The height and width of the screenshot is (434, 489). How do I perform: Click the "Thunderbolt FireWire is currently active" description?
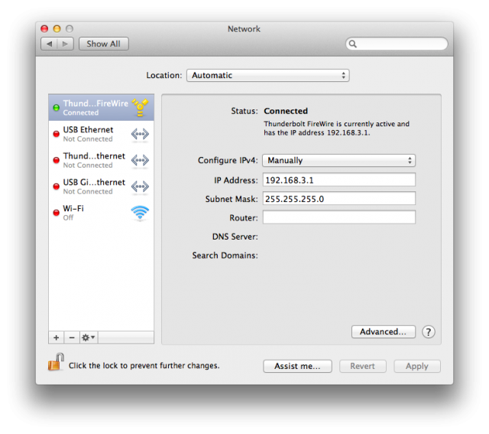click(336, 128)
